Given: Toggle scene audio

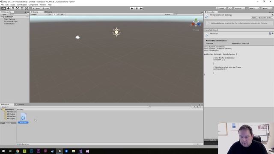Looking at the screenshot, I should pos(58,14).
